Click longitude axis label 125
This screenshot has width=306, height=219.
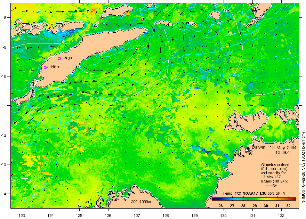click(79, 216)
